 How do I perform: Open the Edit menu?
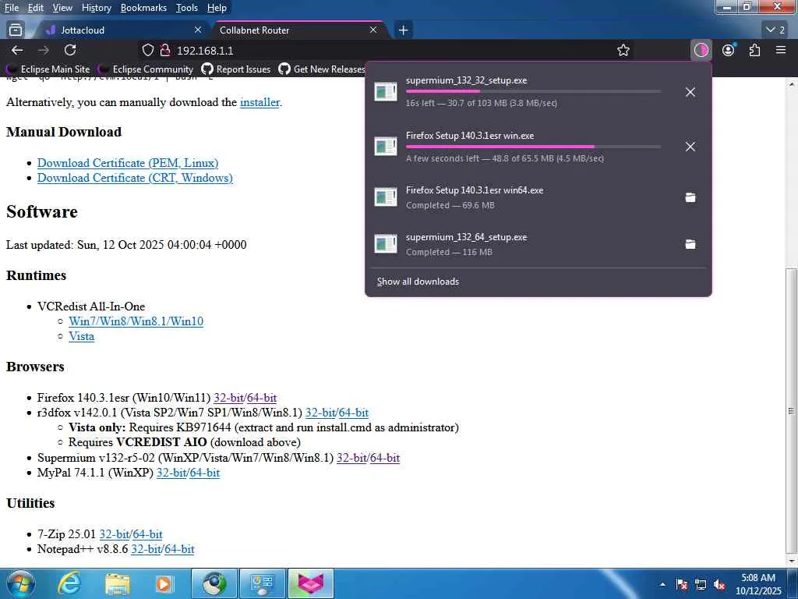tap(35, 8)
